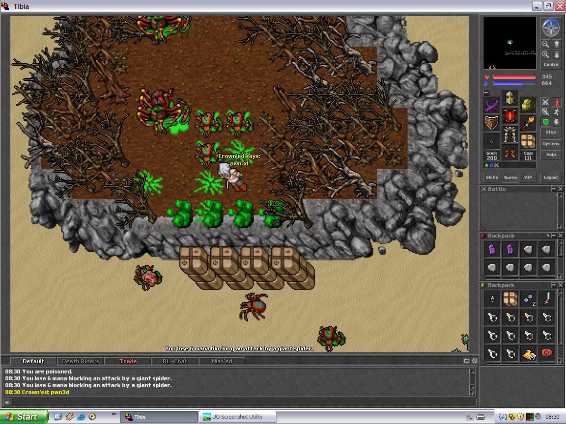Enable defensive fighting mode (green shield)
Screen dimensions: 566x424
pyautogui.click(x=545, y=122)
